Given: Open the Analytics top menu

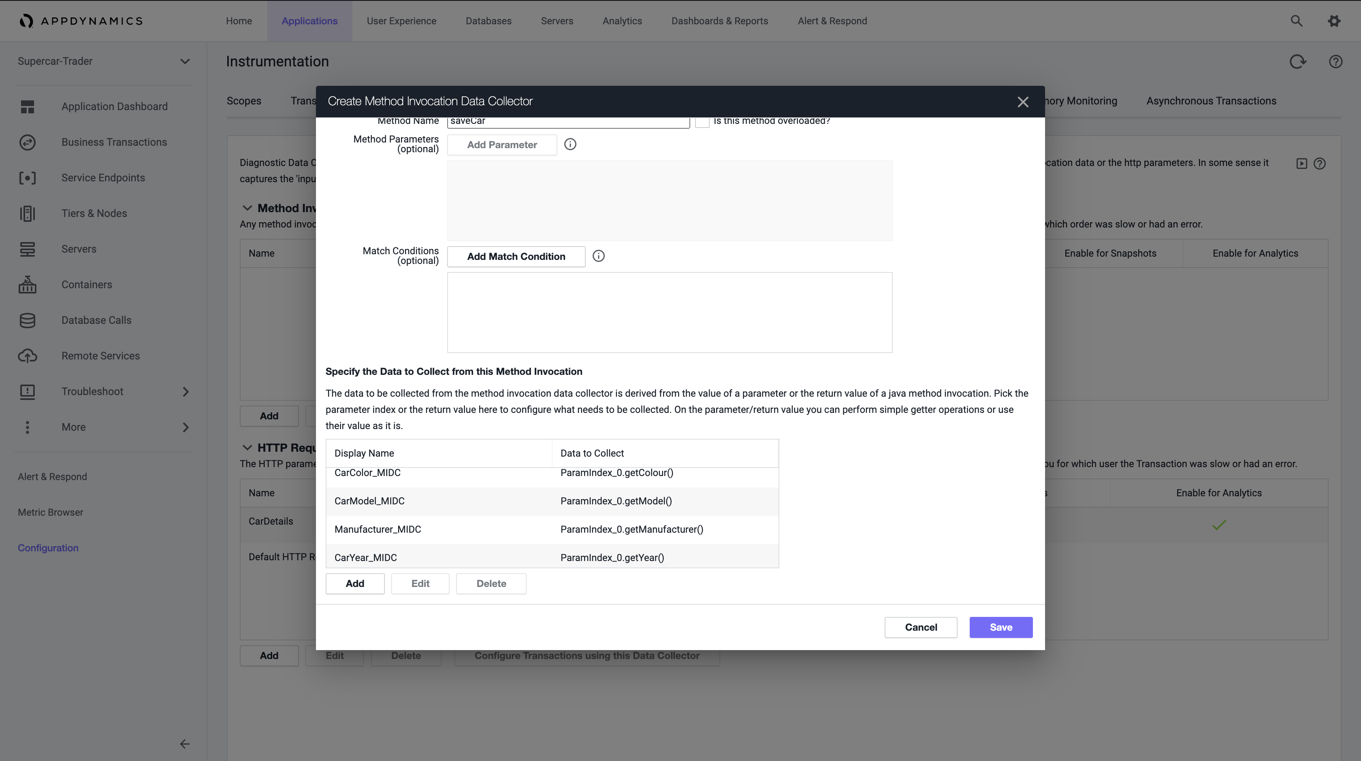Looking at the screenshot, I should (x=623, y=21).
